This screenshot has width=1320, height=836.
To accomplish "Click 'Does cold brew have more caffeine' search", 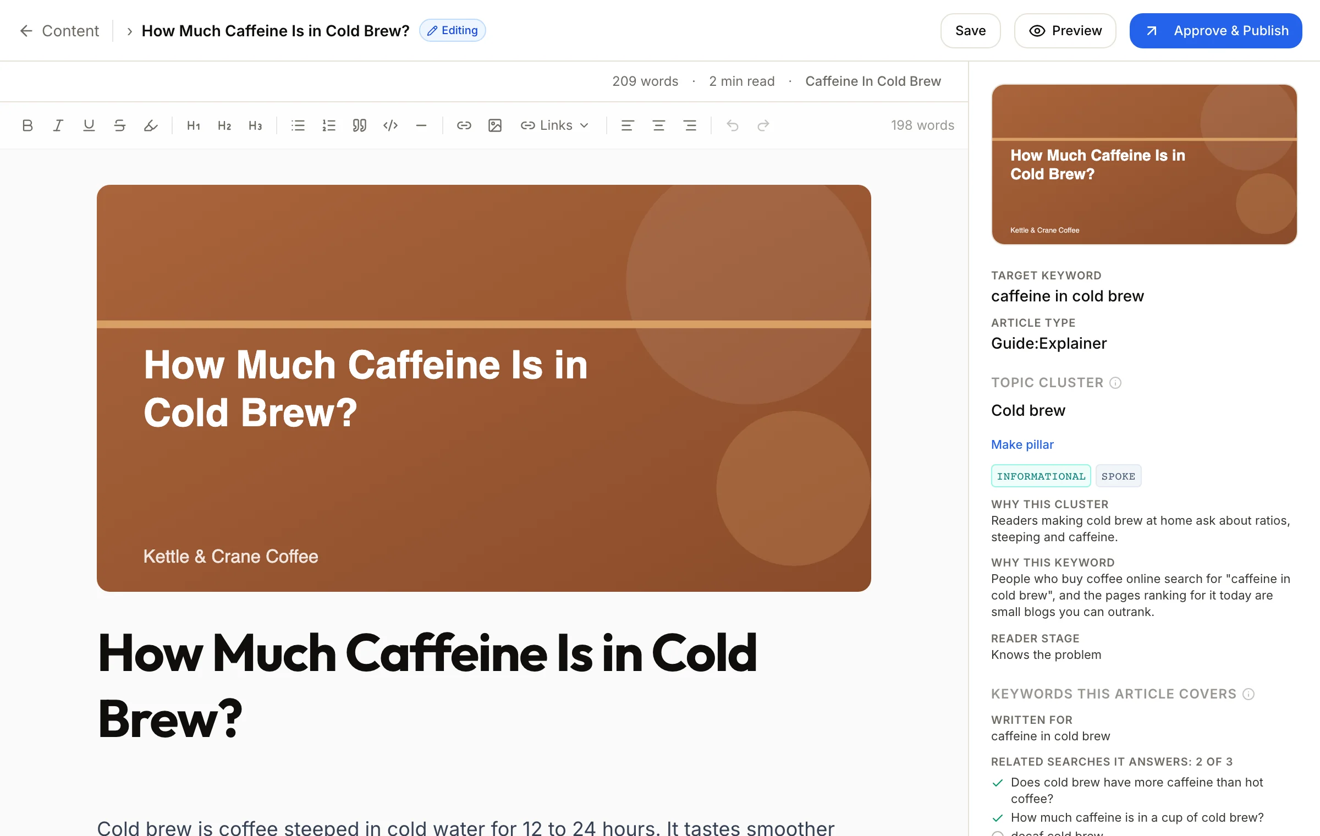I will tap(1136, 790).
